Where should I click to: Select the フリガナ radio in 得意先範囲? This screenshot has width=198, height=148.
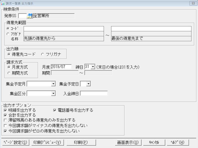click(x=8, y=34)
